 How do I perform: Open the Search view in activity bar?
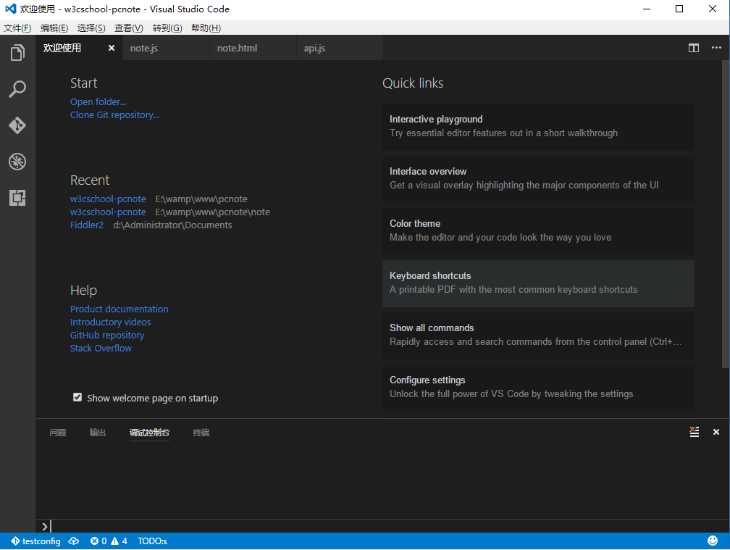(x=17, y=89)
